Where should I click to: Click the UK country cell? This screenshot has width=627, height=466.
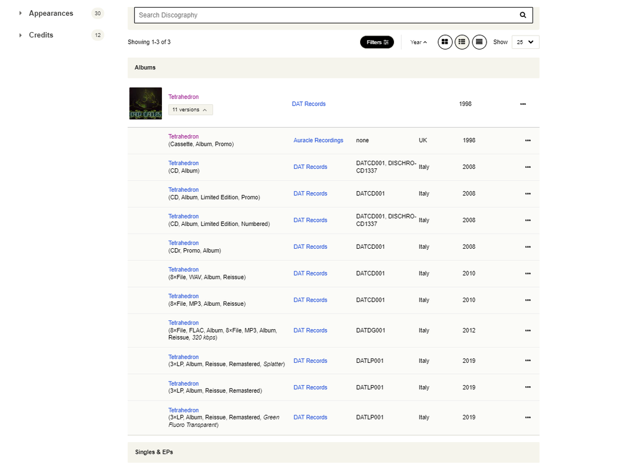[x=422, y=140]
